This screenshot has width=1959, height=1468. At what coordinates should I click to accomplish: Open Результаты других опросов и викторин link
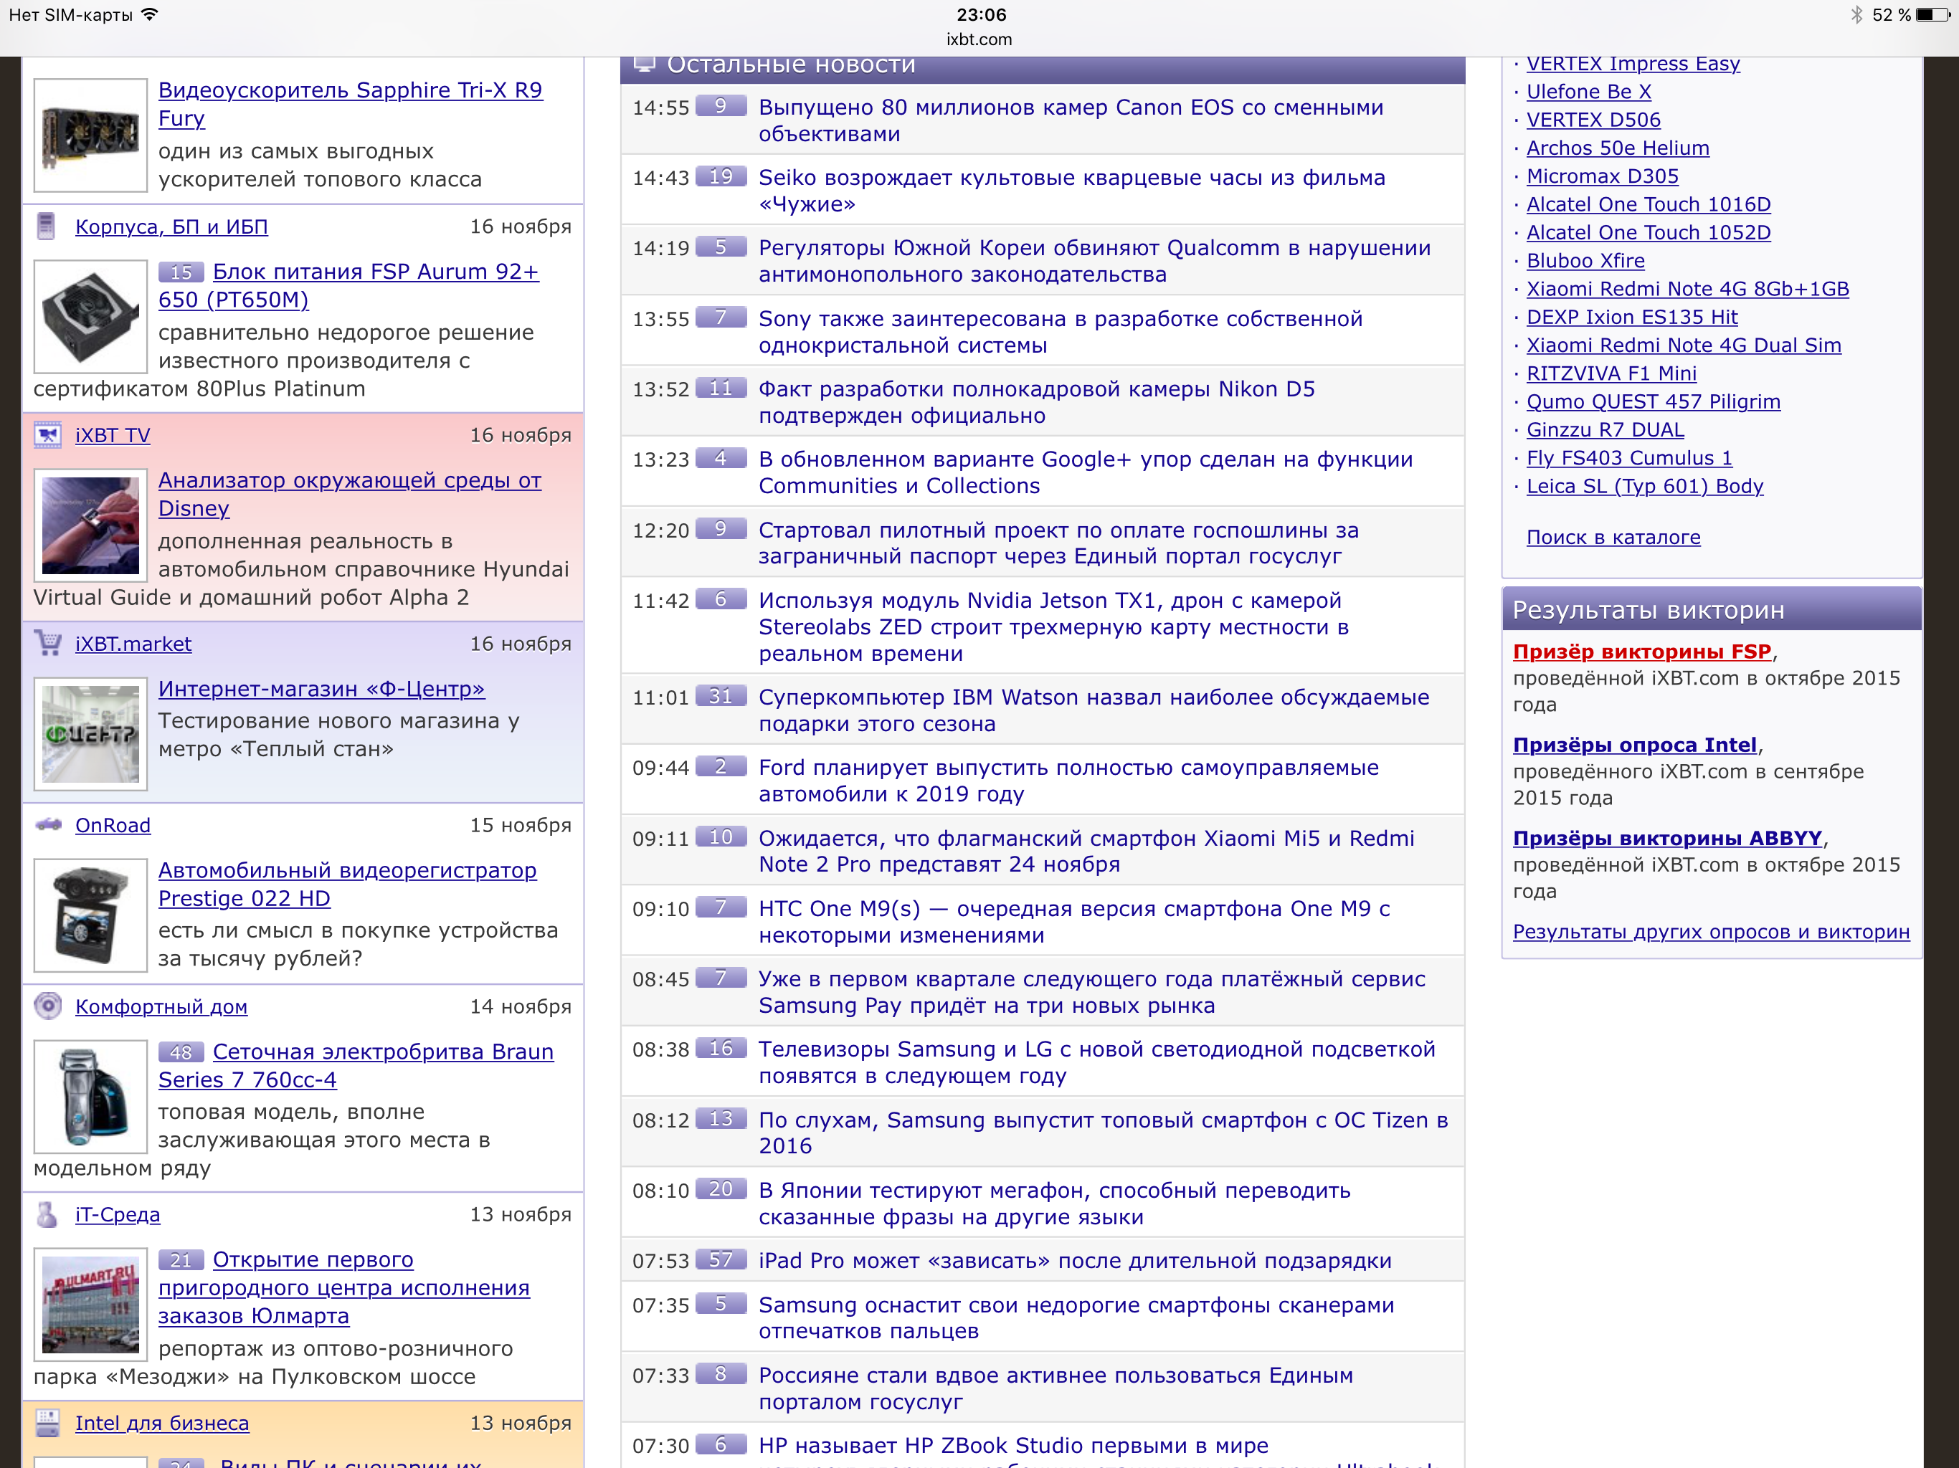[x=1710, y=931]
